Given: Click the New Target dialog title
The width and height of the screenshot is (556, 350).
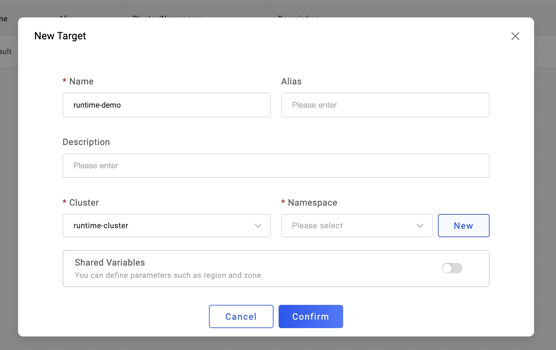Looking at the screenshot, I should coord(60,36).
